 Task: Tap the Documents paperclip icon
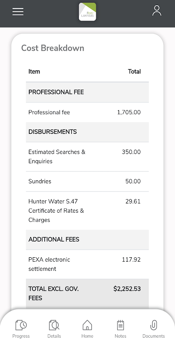tap(154, 325)
